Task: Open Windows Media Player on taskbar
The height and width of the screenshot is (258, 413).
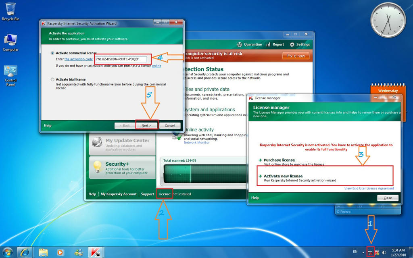Action: point(60,252)
